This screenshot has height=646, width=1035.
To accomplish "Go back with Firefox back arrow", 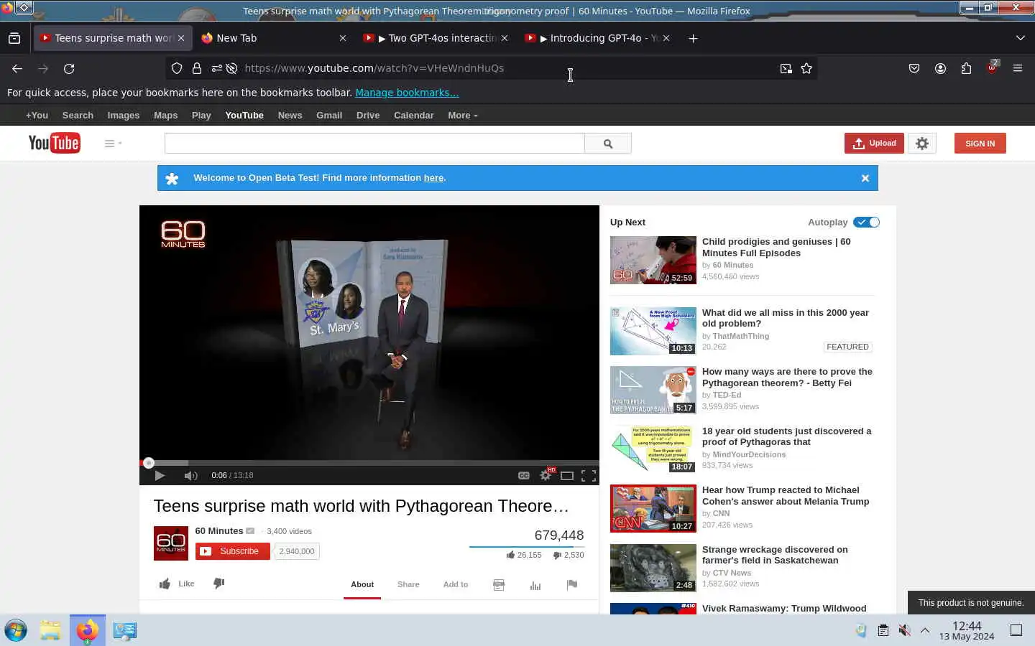I will point(17,68).
